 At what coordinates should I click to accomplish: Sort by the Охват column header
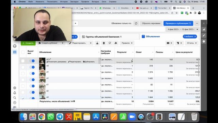[x=139, y=52]
